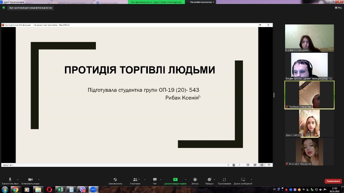This screenshot has width=344, height=193.
Task: Expand audio options arrow beside microphone
Action: tap(17, 179)
